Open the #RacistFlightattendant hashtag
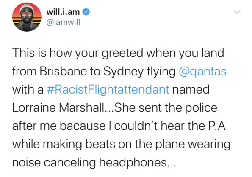 coord(108,89)
